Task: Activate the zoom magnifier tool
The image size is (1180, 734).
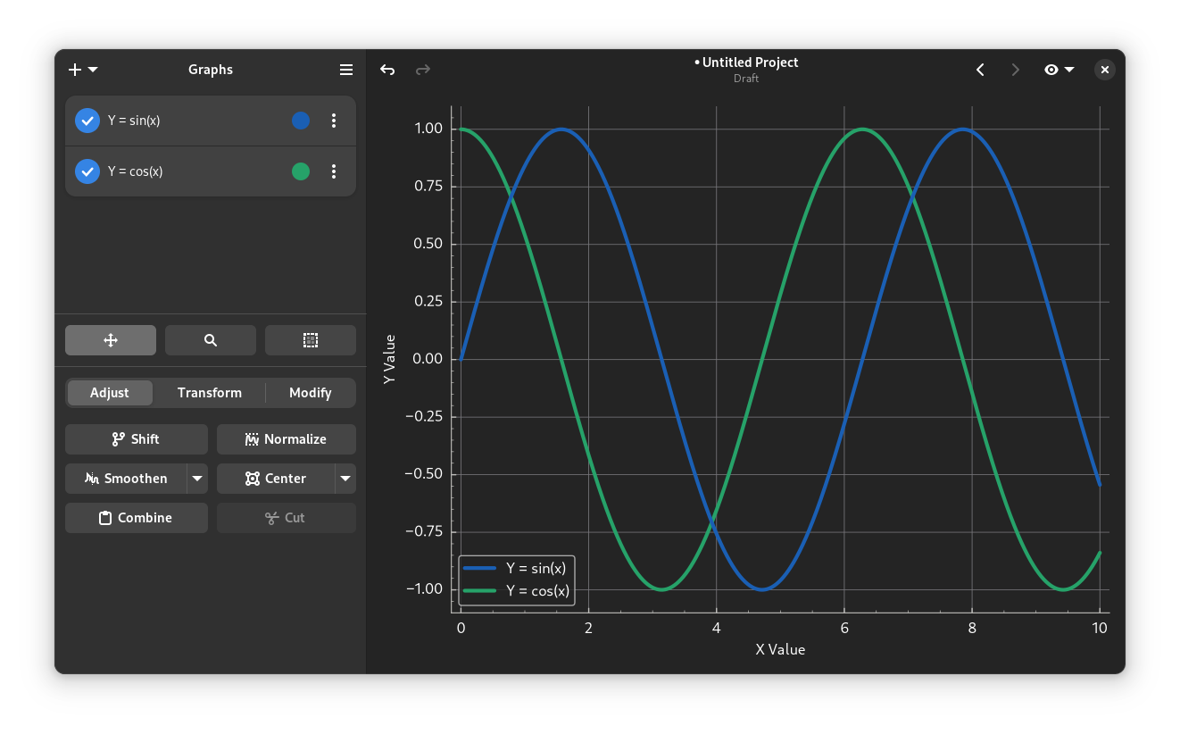Action: pos(211,340)
